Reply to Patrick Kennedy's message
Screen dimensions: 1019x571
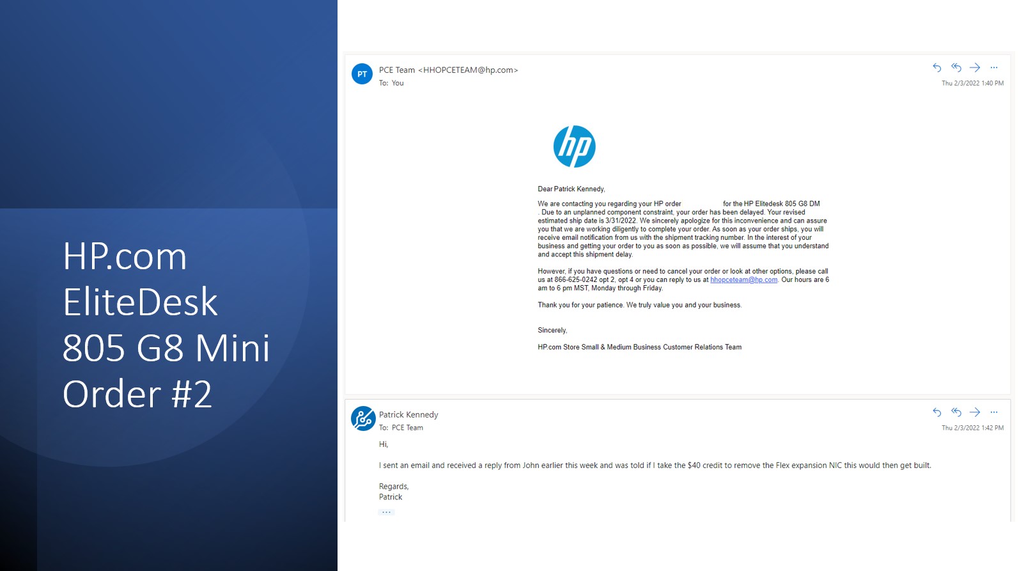point(937,412)
